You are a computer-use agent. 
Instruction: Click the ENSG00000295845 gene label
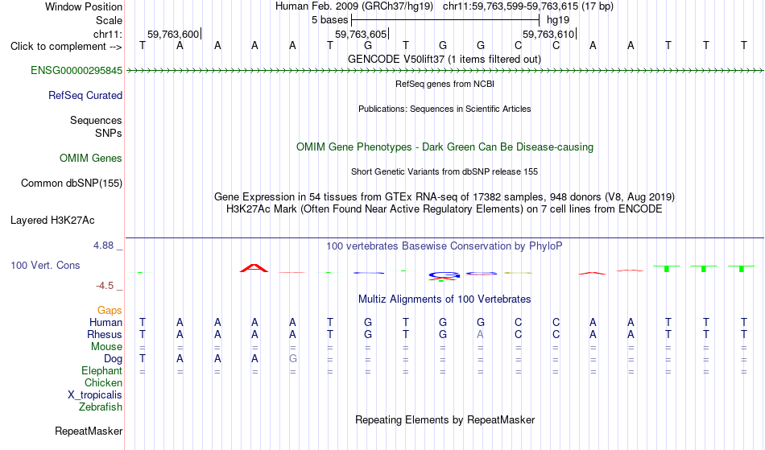[x=76, y=71]
